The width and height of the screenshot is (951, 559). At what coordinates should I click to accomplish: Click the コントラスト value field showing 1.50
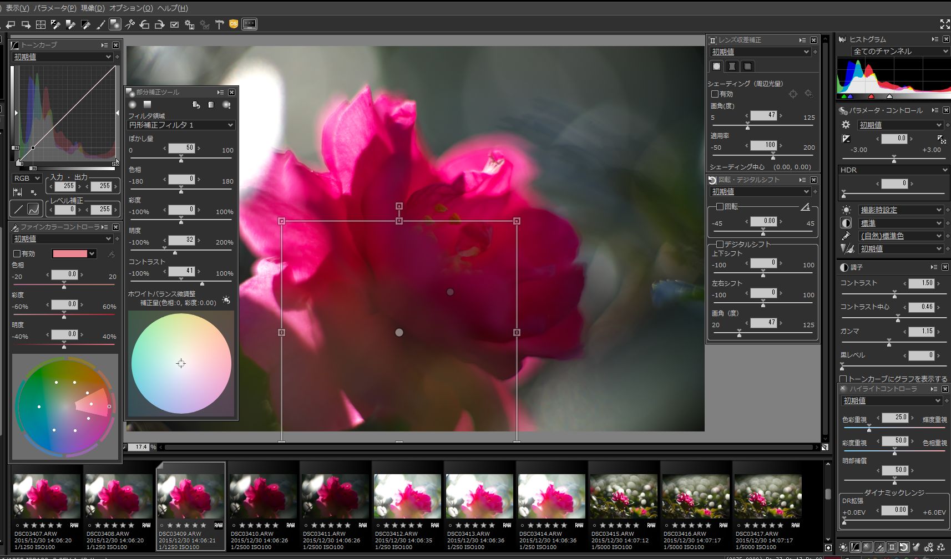tap(922, 283)
